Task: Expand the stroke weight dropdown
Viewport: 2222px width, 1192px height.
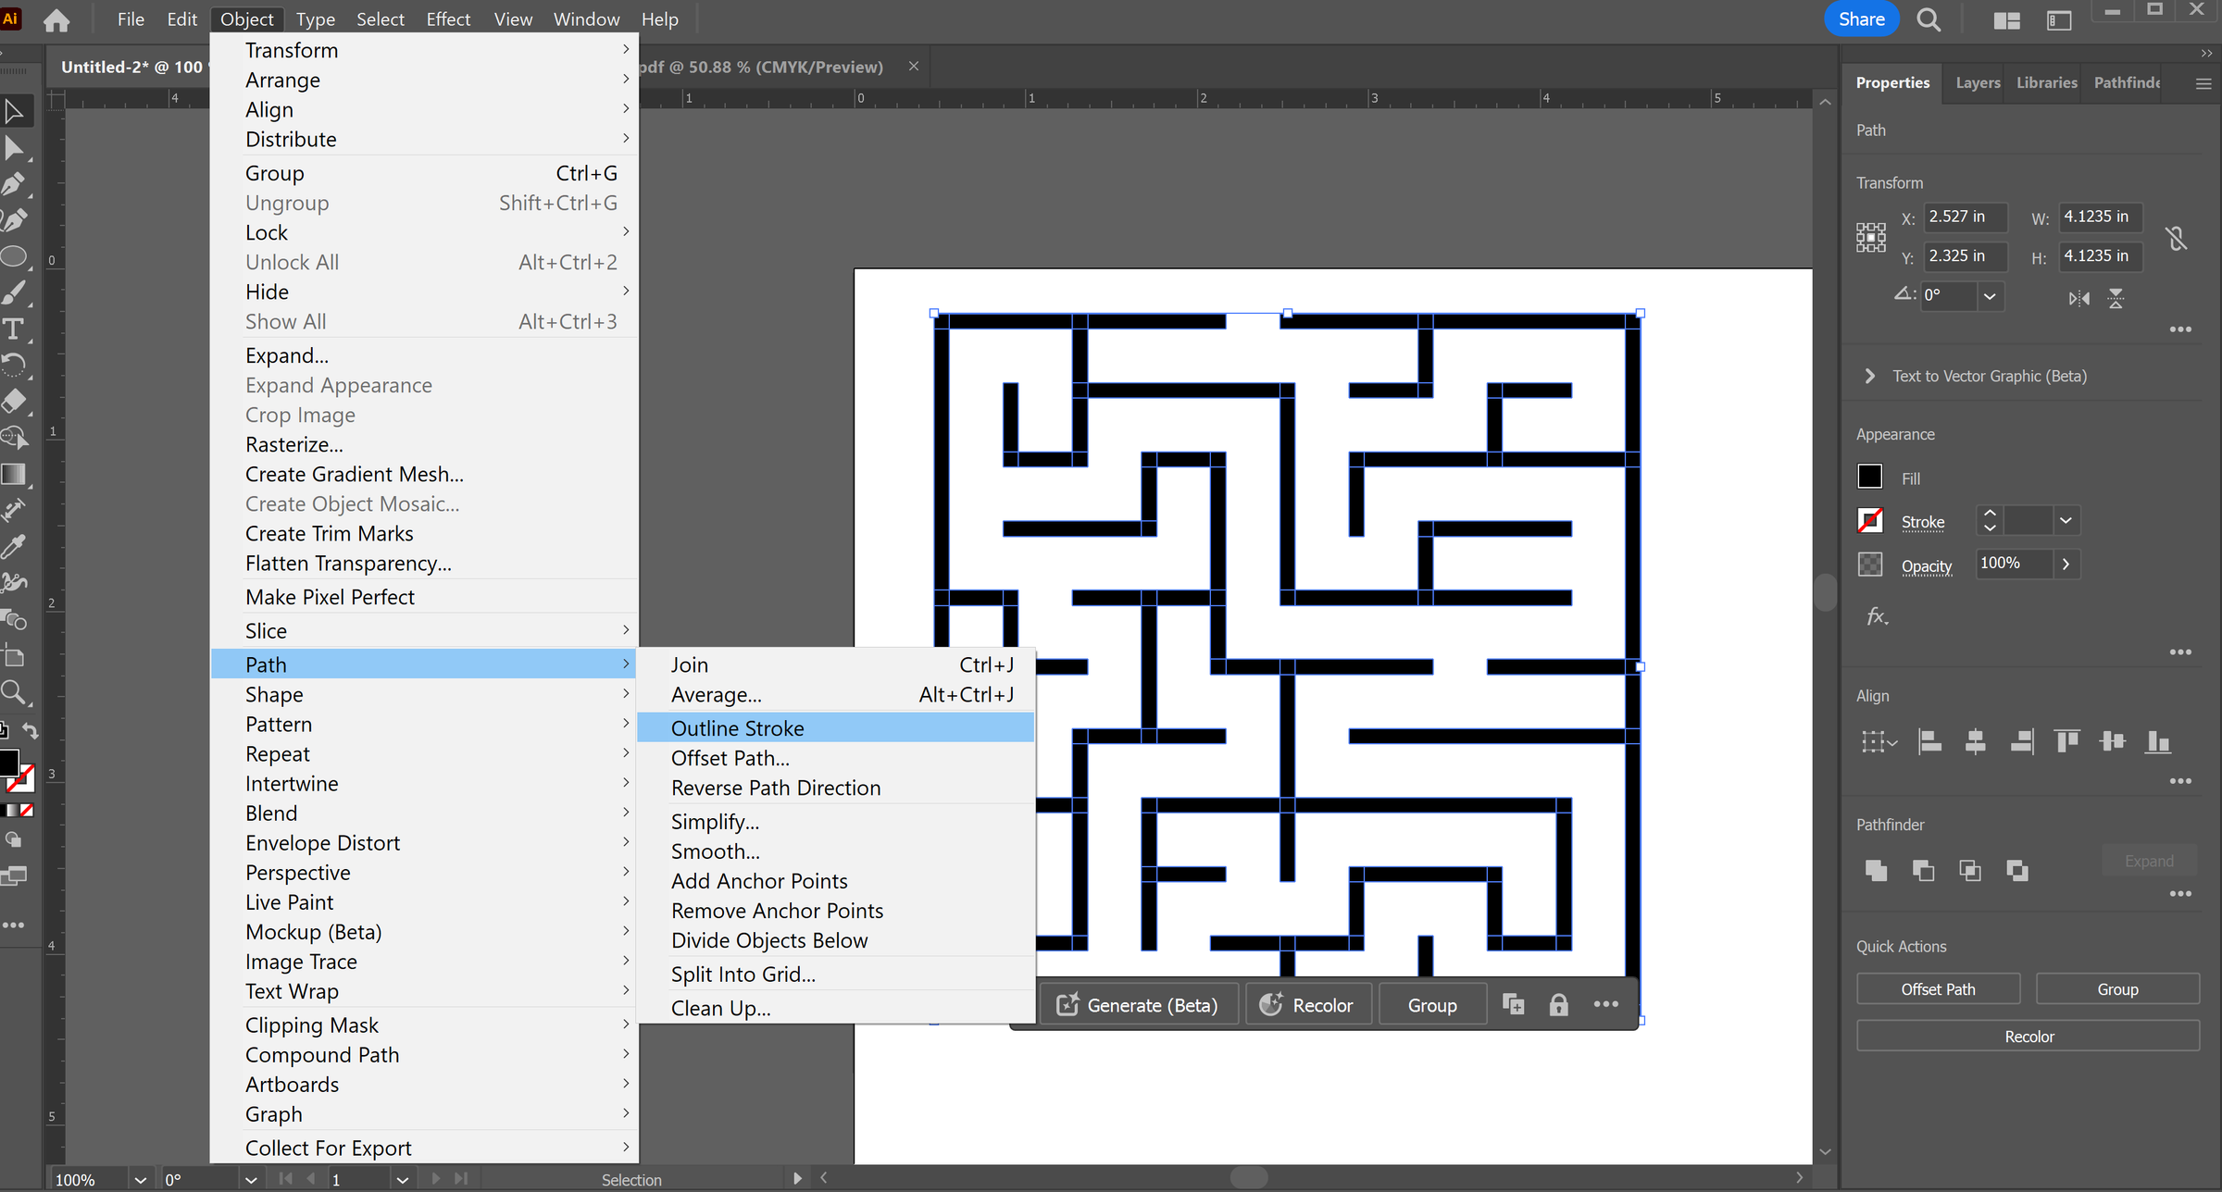Action: coord(2064,520)
